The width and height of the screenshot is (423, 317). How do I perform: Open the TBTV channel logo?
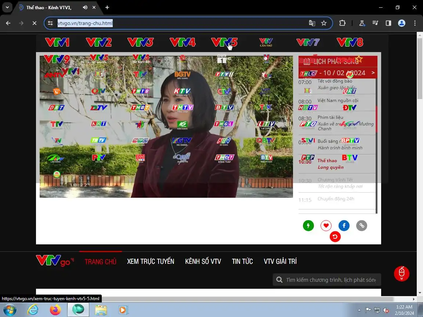pos(99,141)
